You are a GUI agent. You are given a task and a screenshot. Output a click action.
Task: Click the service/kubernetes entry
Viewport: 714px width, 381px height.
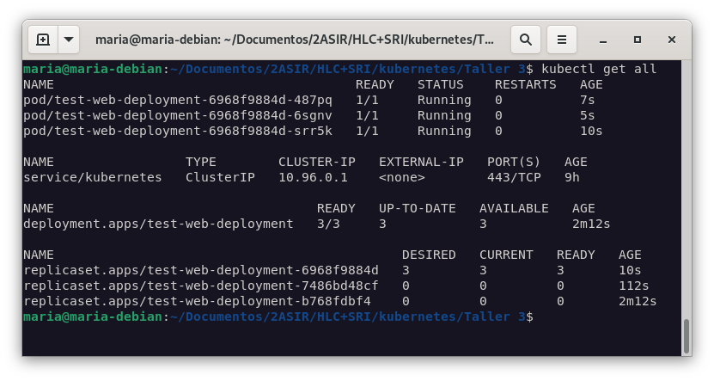click(x=92, y=178)
